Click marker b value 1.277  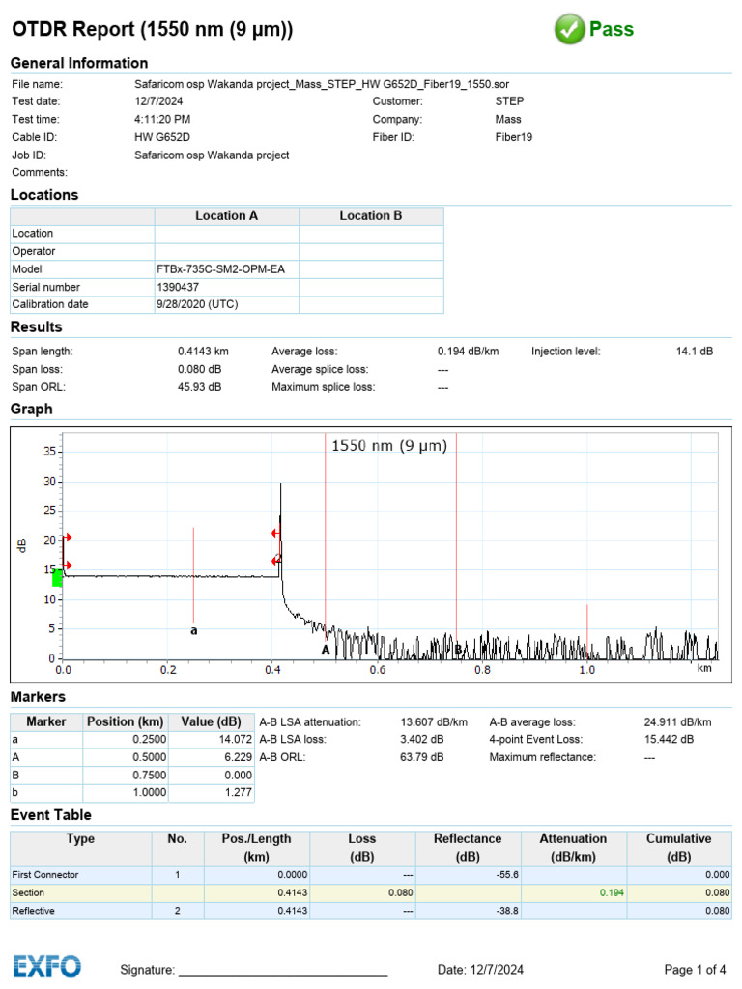point(239,792)
